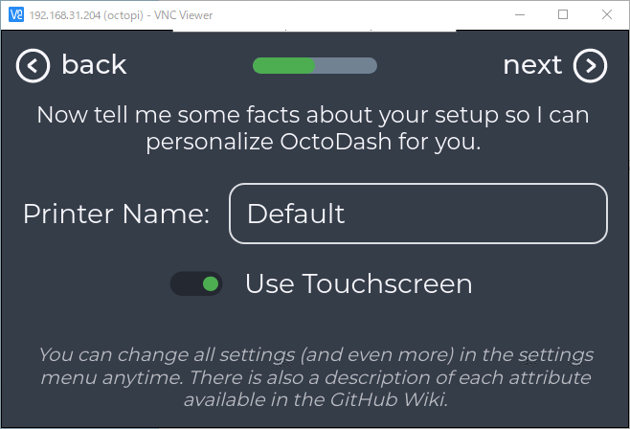This screenshot has height=429, width=630.
Task: Click the "personalize OctoDash for you" heading text
Action: [313, 142]
